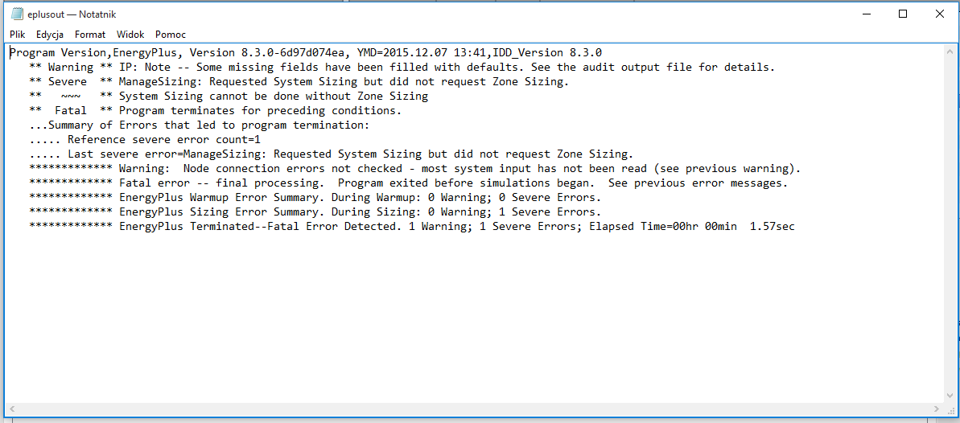960x423 pixels.
Task: Open the Plik menu
Action: pyautogui.click(x=17, y=35)
